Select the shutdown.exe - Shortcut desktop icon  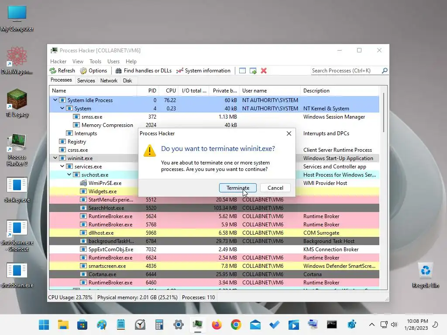click(17, 236)
